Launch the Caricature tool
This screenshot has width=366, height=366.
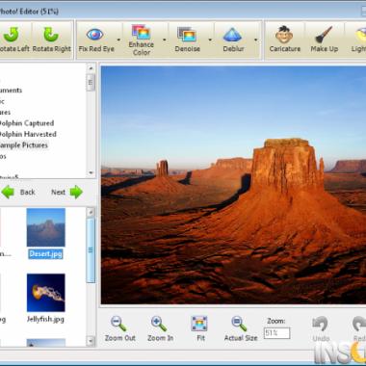(x=285, y=40)
